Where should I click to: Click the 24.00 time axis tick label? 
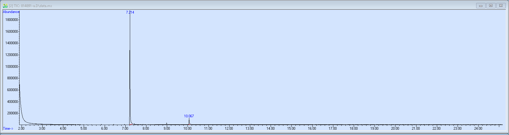click(478, 129)
